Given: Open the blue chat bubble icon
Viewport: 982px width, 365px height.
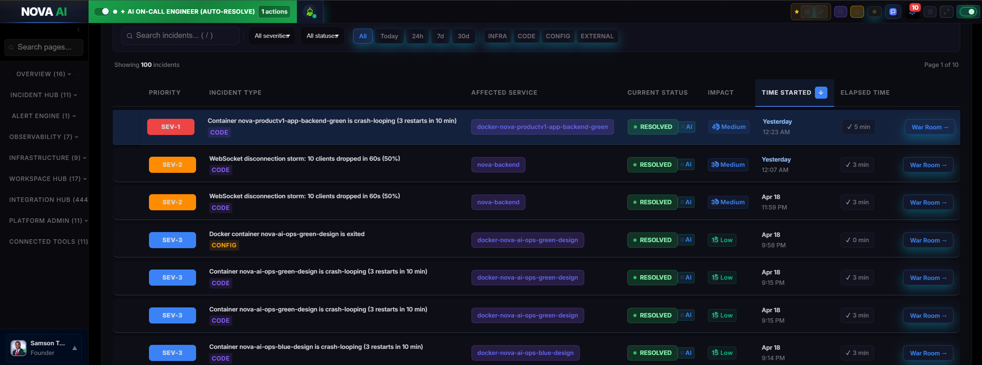Looking at the screenshot, I should (893, 12).
